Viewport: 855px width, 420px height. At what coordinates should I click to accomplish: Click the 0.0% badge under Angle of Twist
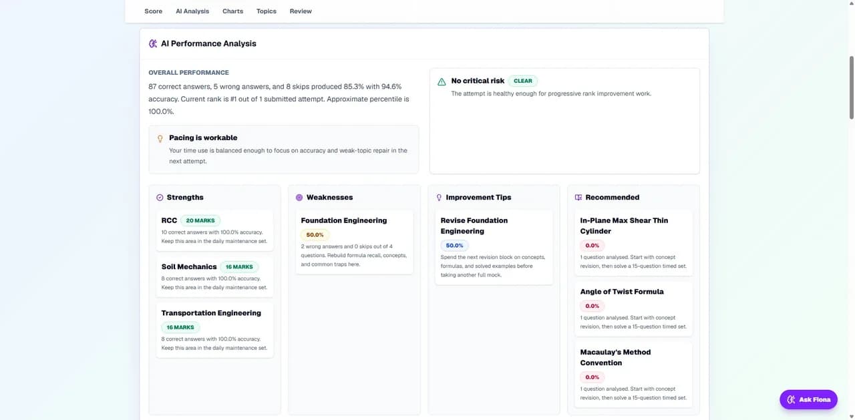click(592, 306)
